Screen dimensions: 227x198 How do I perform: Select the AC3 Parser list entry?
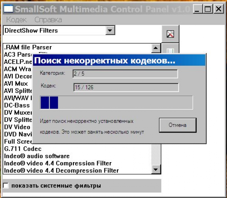click(x=18, y=54)
